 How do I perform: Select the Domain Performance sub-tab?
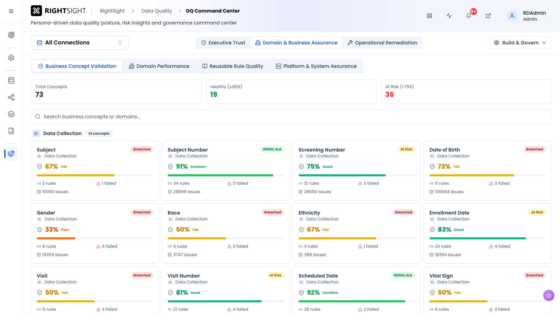coord(159,66)
